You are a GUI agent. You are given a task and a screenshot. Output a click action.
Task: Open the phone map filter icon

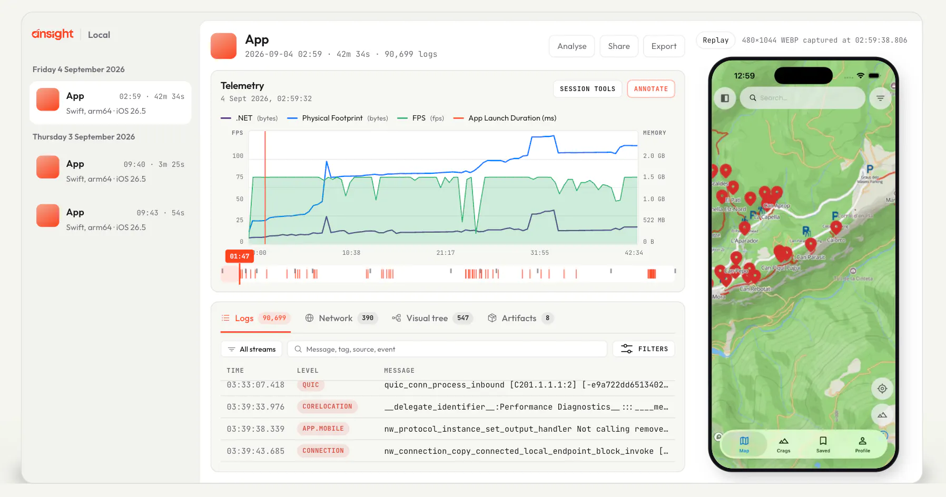(880, 98)
